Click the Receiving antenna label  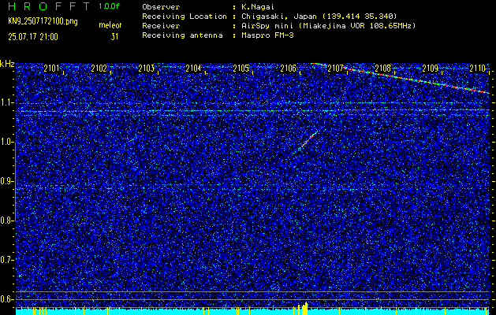tap(182, 35)
